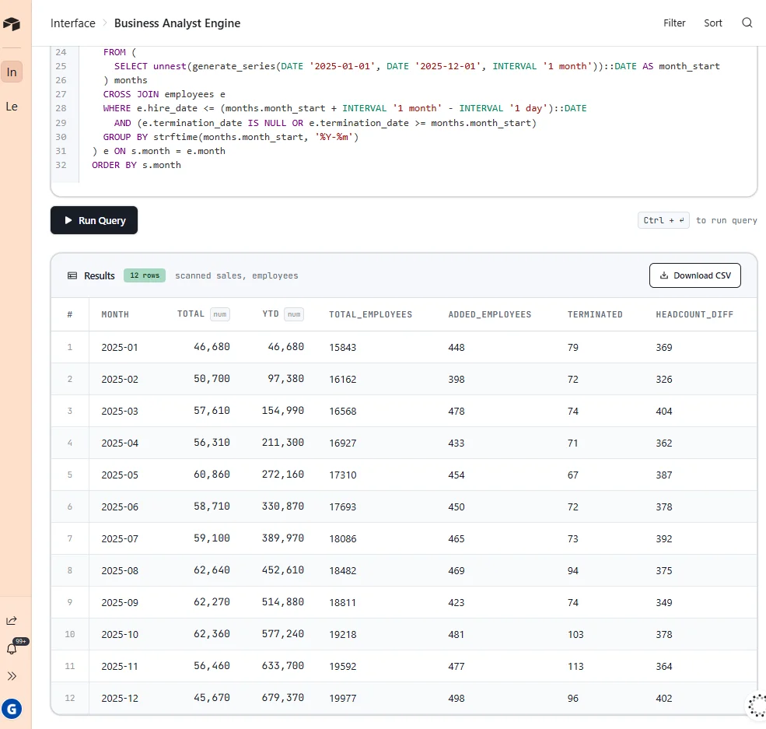Click total value 50,700
766x729 pixels.
[x=212, y=379]
